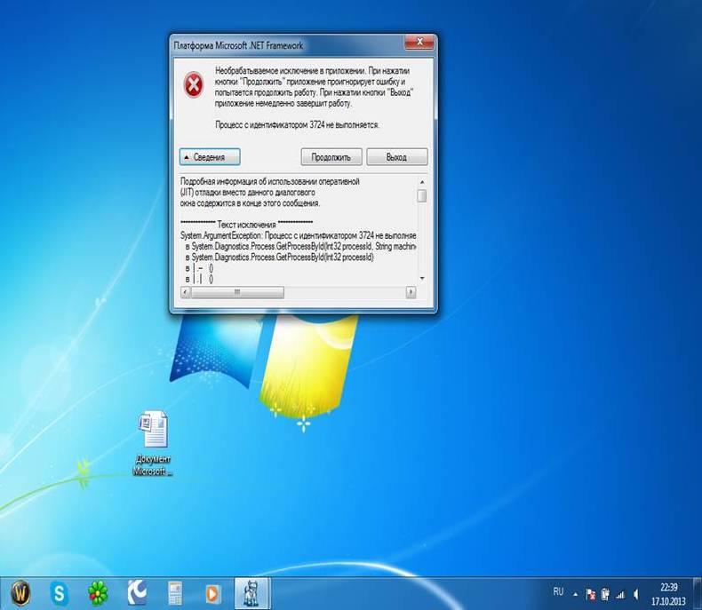Viewport: 702px width, 610px height.
Task: Open Skype from the taskbar
Action: tap(60, 593)
